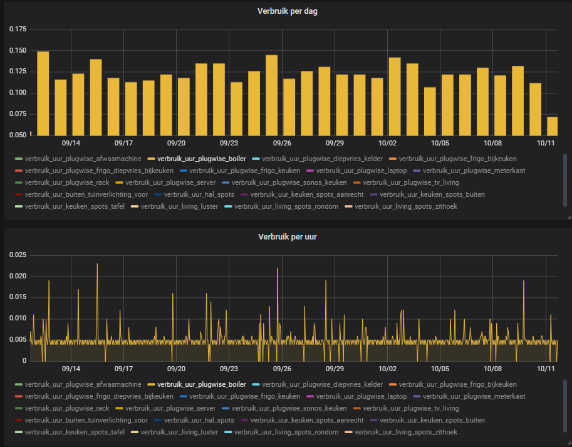Select living_spots_zithoek in Verbruik per dag legend

pyautogui.click(x=405, y=206)
